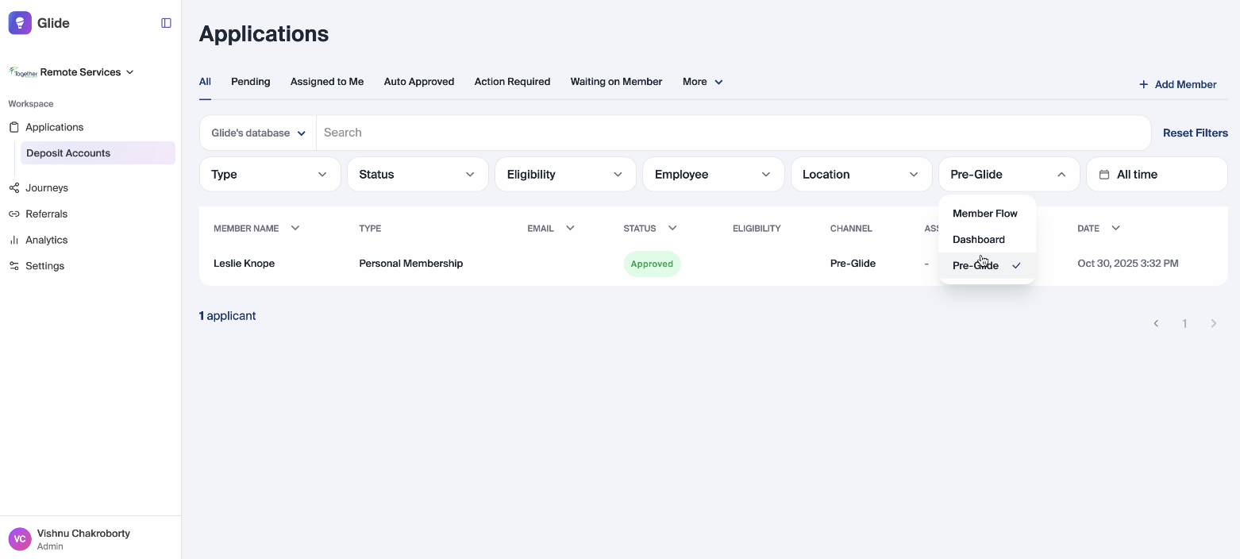Click the previous page arrow
The height and width of the screenshot is (559, 1240).
point(1156,324)
